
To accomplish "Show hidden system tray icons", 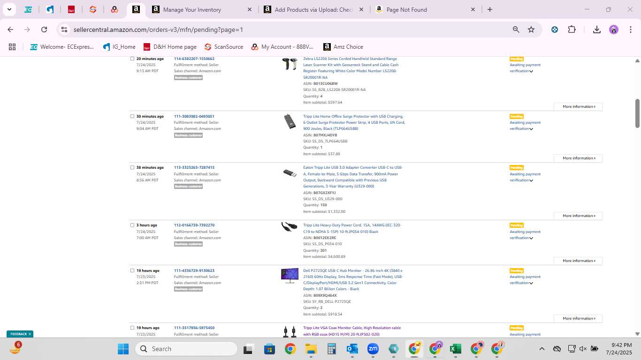I will [542, 349].
